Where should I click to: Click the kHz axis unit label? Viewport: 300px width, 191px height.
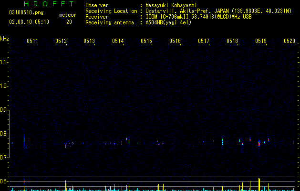[x=4, y=39]
